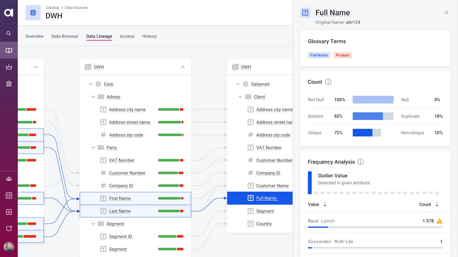Click the governance building icon in sidebar
Image resolution: width=458 pixels, height=257 pixels.
point(9,83)
